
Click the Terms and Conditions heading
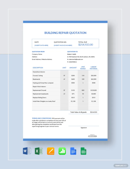point(42,118)
